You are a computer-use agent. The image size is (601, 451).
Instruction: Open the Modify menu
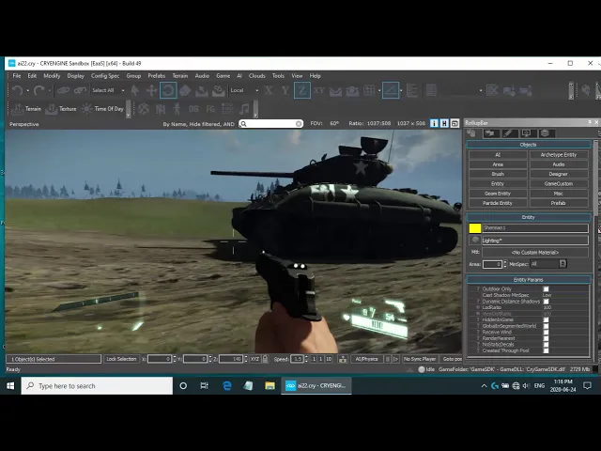(x=52, y=76)
